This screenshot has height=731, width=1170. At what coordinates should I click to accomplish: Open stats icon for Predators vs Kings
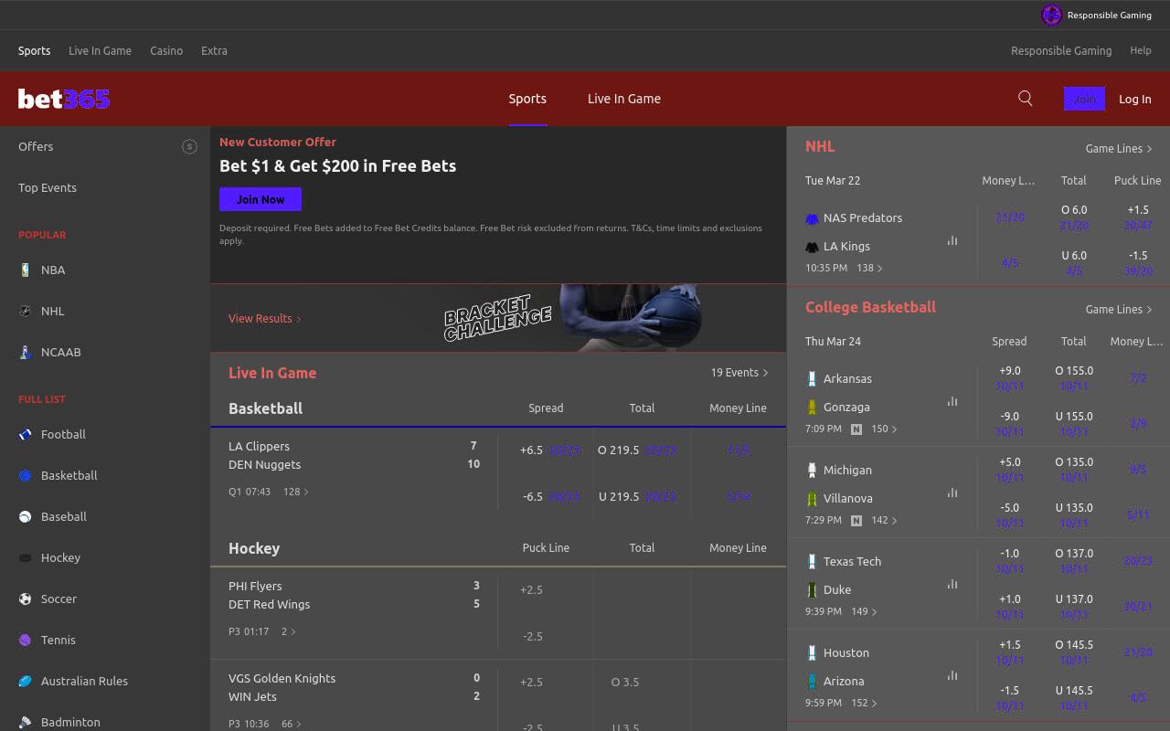coord(952,240)
